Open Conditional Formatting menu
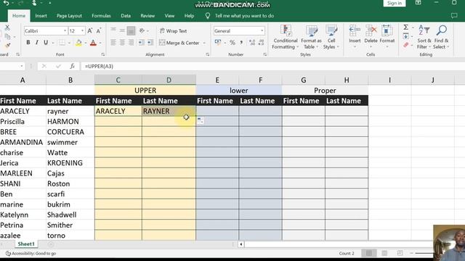 286,37
